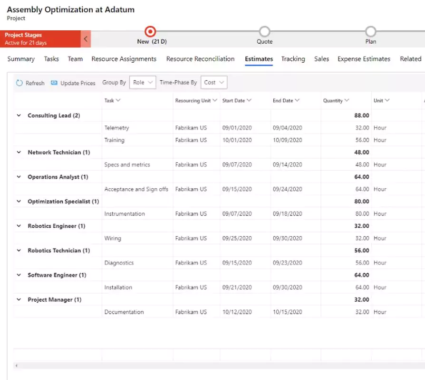425x380 pixels.
Task: Collapse the Project Stages panel arrow
Action: coord(86,39)
